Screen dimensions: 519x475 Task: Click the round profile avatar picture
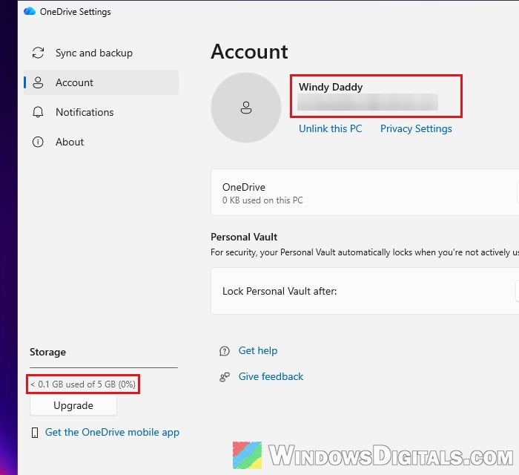coord(246,108)
